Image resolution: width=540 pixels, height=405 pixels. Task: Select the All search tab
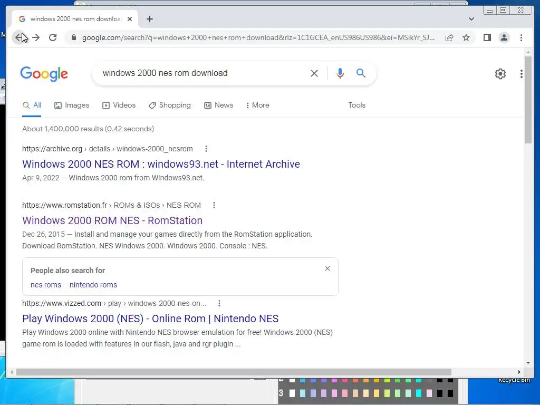click(x=32, y=105)
